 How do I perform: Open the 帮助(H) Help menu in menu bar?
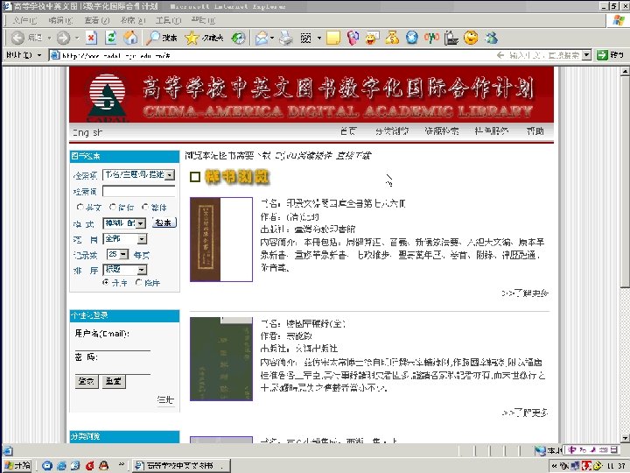coord(203,20)
